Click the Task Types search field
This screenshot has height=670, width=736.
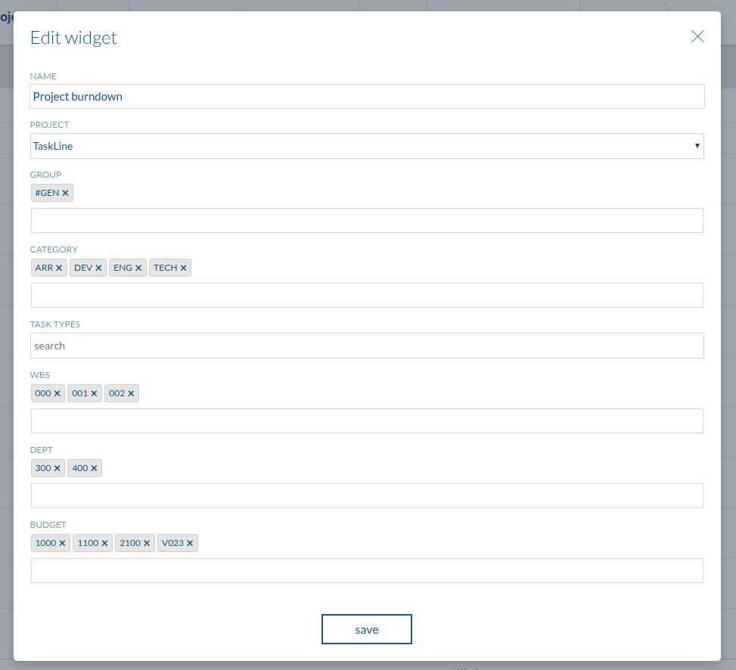(x=367, y=346)
